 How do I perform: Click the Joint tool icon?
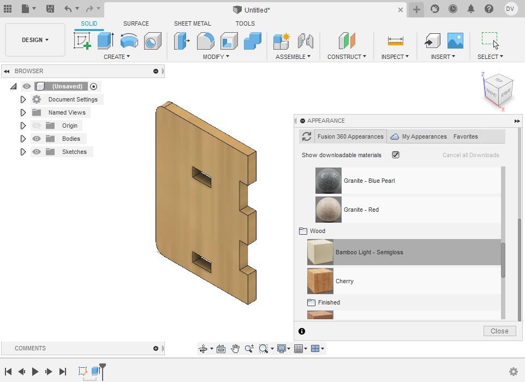[306, 41]
